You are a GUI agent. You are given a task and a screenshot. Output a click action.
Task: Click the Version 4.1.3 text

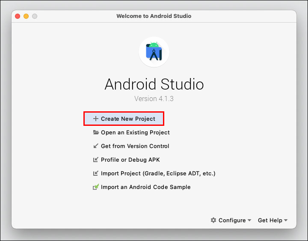coord(154,99)
